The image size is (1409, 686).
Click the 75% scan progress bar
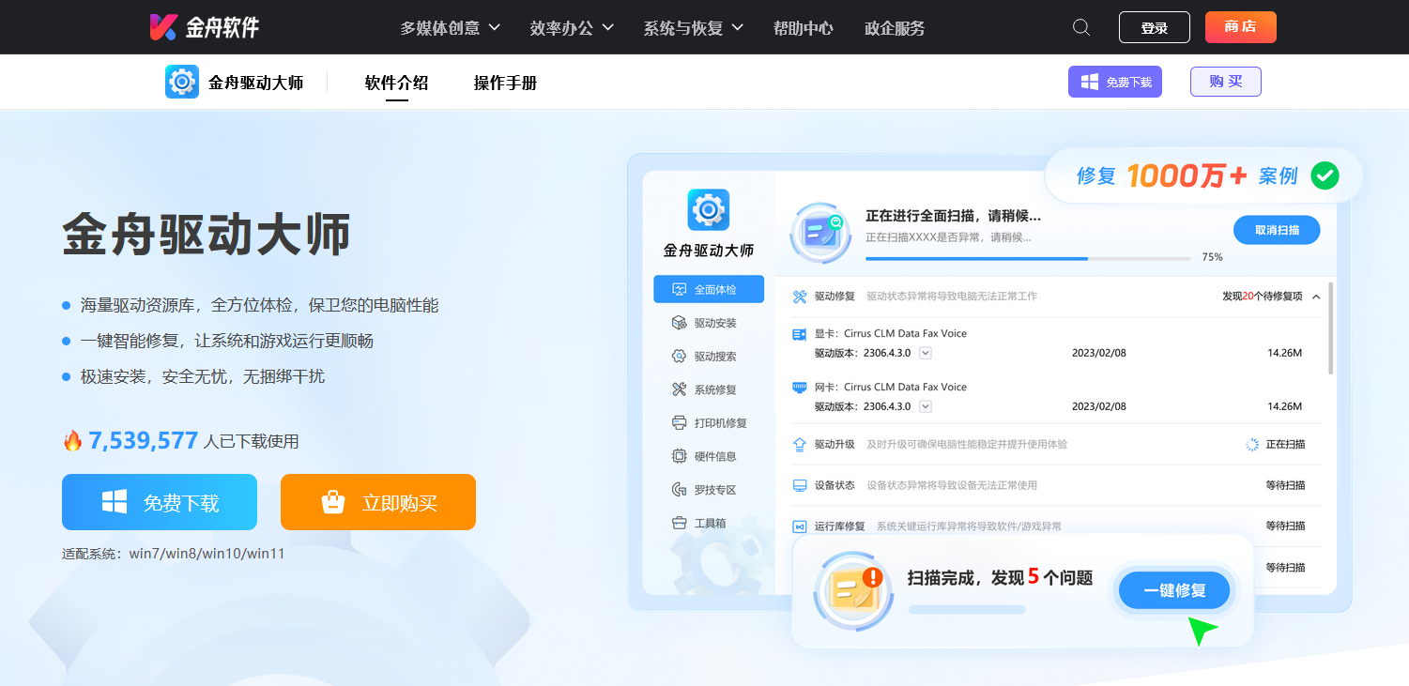(x=1029, y=258)
